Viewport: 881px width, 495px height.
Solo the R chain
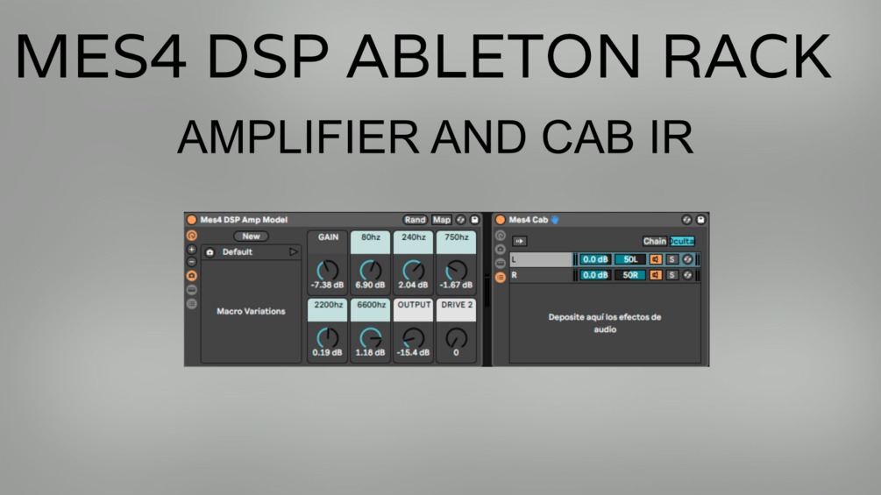tap(671, 275)
